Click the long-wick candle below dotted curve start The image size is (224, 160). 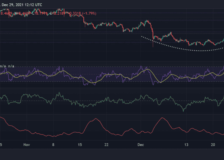[153, 43]
